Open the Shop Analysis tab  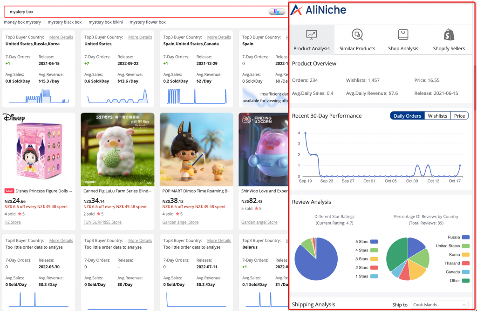[403, 40]
